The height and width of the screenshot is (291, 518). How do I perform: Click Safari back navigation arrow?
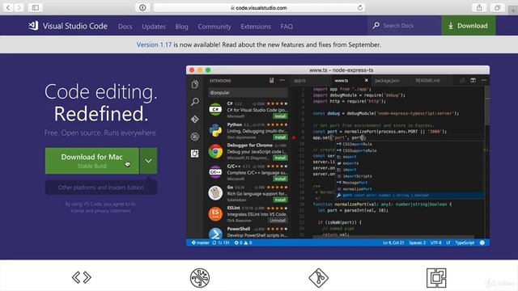pyautogui.click(x=8, y=7)
